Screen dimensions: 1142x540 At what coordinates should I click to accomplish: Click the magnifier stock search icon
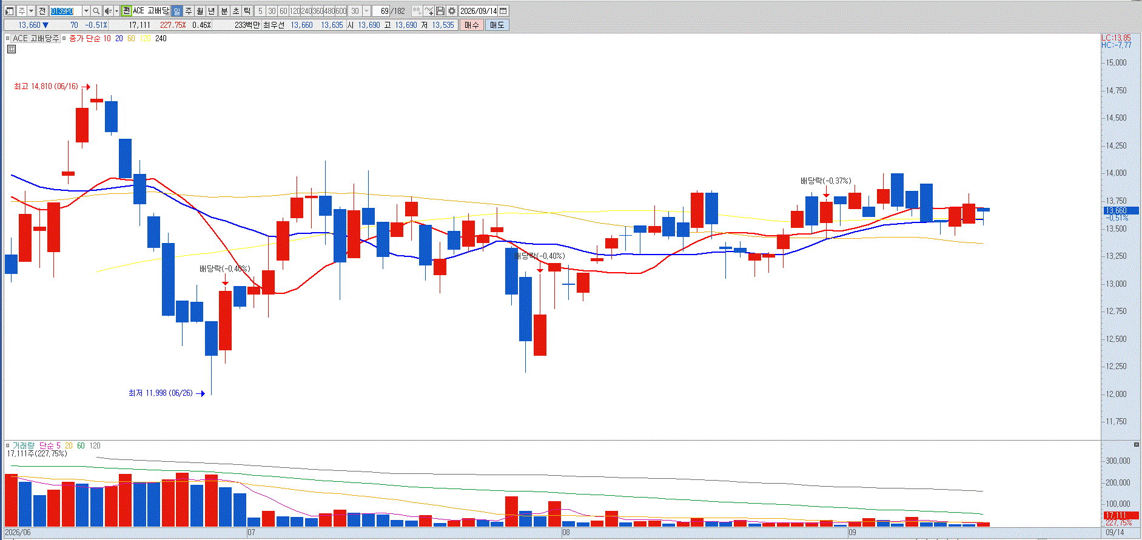pos(96,11)
